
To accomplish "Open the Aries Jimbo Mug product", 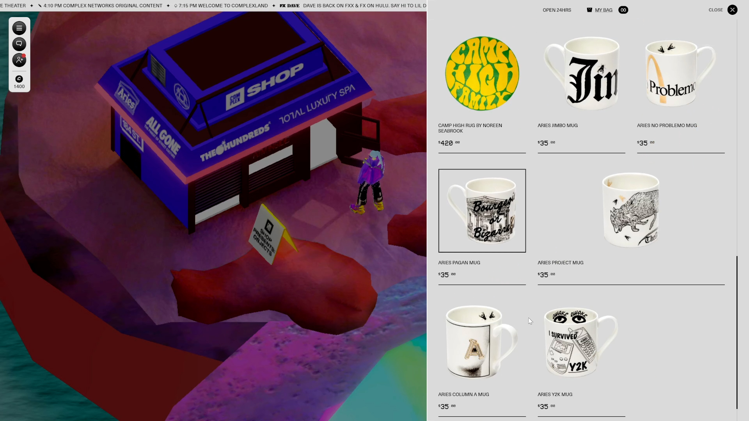I will [581, 73].
